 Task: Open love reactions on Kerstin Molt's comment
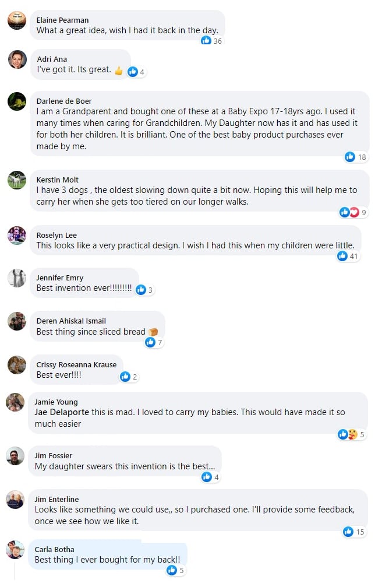[x=353, y=212]
